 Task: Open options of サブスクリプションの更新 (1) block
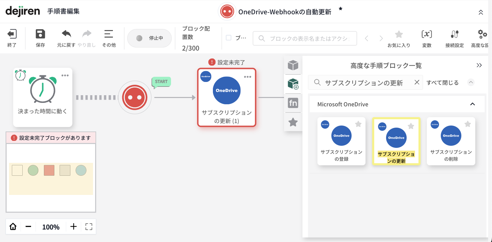point(248,77)
